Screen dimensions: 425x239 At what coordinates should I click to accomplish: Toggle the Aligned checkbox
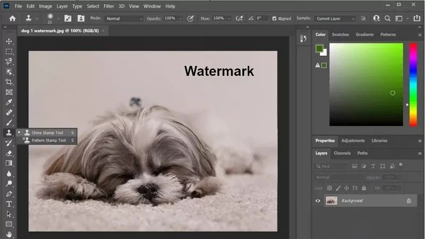tap(274, 19)
